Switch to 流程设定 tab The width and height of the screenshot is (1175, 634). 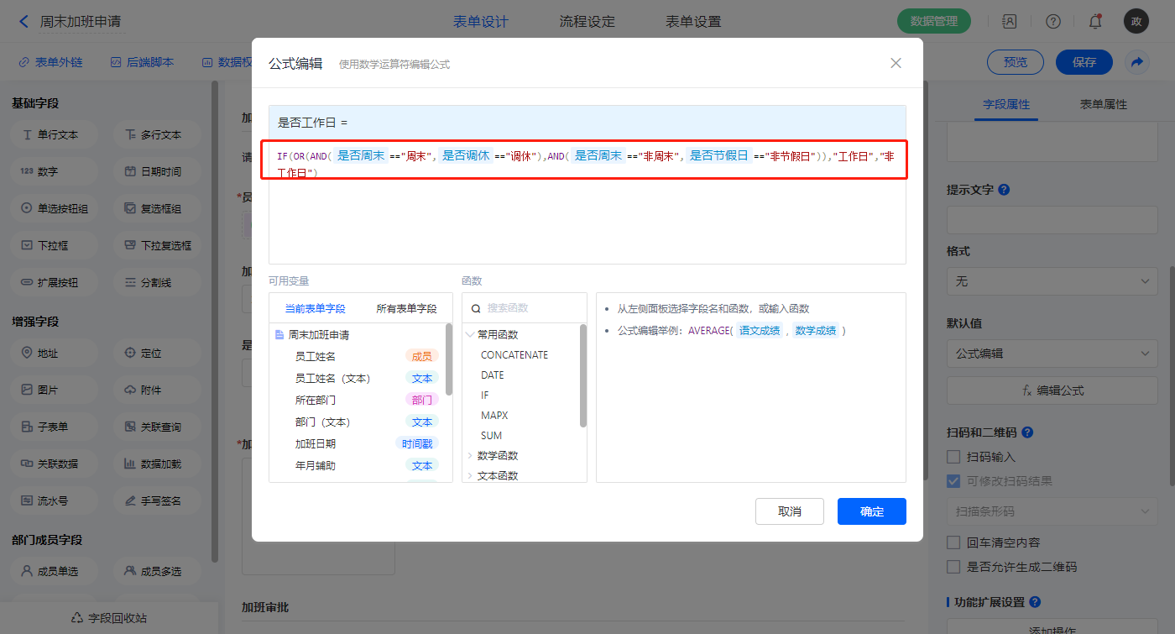tap(587, 22)
